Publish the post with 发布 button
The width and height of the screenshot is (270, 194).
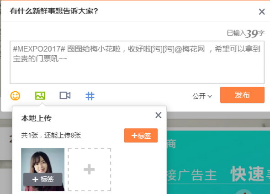click(x=242, y=95)
